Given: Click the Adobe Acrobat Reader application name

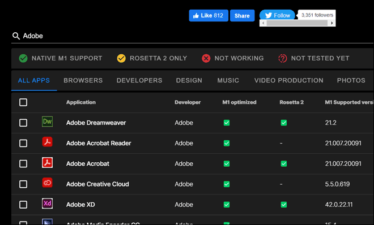Looking at the screenshot, I should [99, 143].
